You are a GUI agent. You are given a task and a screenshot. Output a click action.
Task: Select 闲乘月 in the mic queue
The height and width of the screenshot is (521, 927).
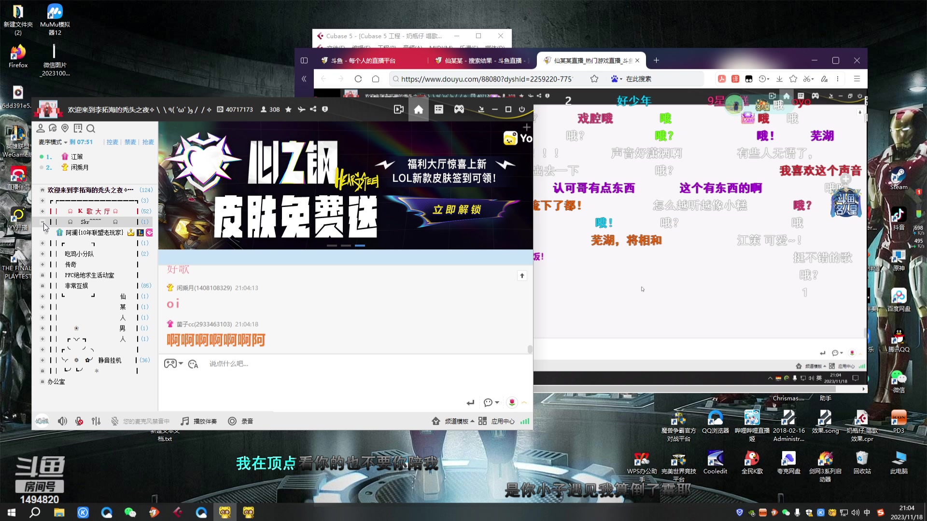tap(80, 167)
